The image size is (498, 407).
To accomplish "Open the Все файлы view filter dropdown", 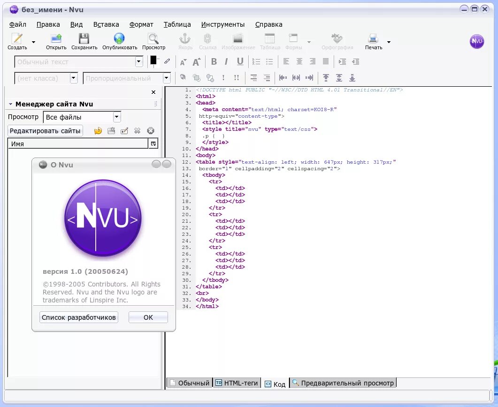I will coord(116,117).
